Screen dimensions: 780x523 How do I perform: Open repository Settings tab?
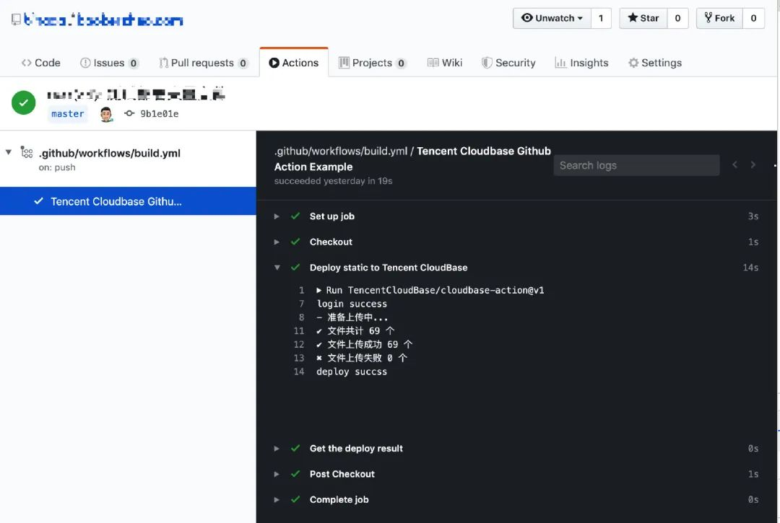tap(654, 63)
